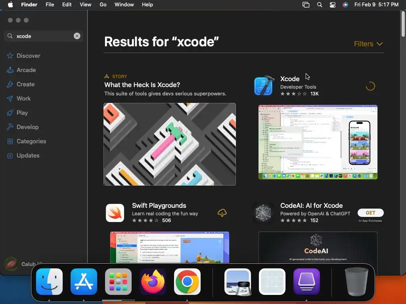Open the Updates download icon
406x304 pixels.
pyautogui.click(x=10, y=155)
